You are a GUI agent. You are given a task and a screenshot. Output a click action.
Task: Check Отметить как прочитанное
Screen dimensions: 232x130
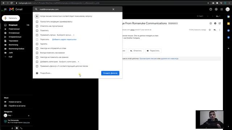pos(37,26)
